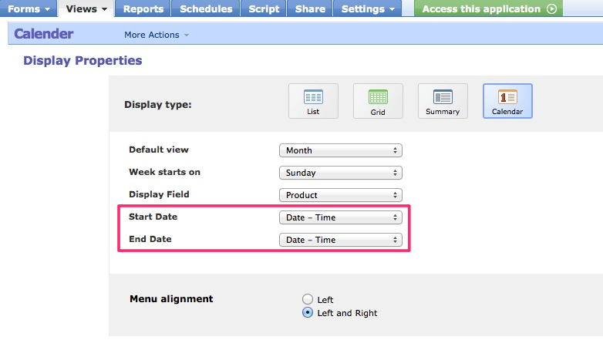The height and width of the screenshot is (350, 603).
Task: Select the List display type icon
Action: point(313,101)
